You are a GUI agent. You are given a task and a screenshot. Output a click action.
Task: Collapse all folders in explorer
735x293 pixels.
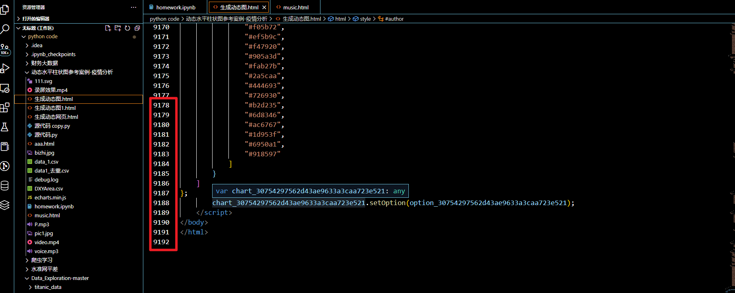point(137,28)
